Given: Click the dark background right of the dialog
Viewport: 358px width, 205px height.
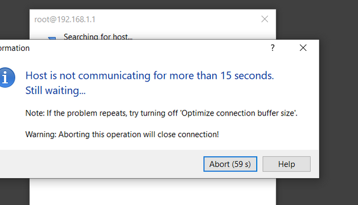Looking at the screenshot, I should pyautogui.click(x=339, y=103).
